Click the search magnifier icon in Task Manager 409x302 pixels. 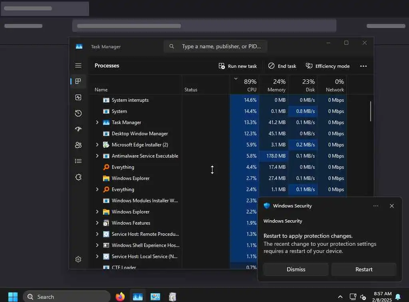click(172, 46)
